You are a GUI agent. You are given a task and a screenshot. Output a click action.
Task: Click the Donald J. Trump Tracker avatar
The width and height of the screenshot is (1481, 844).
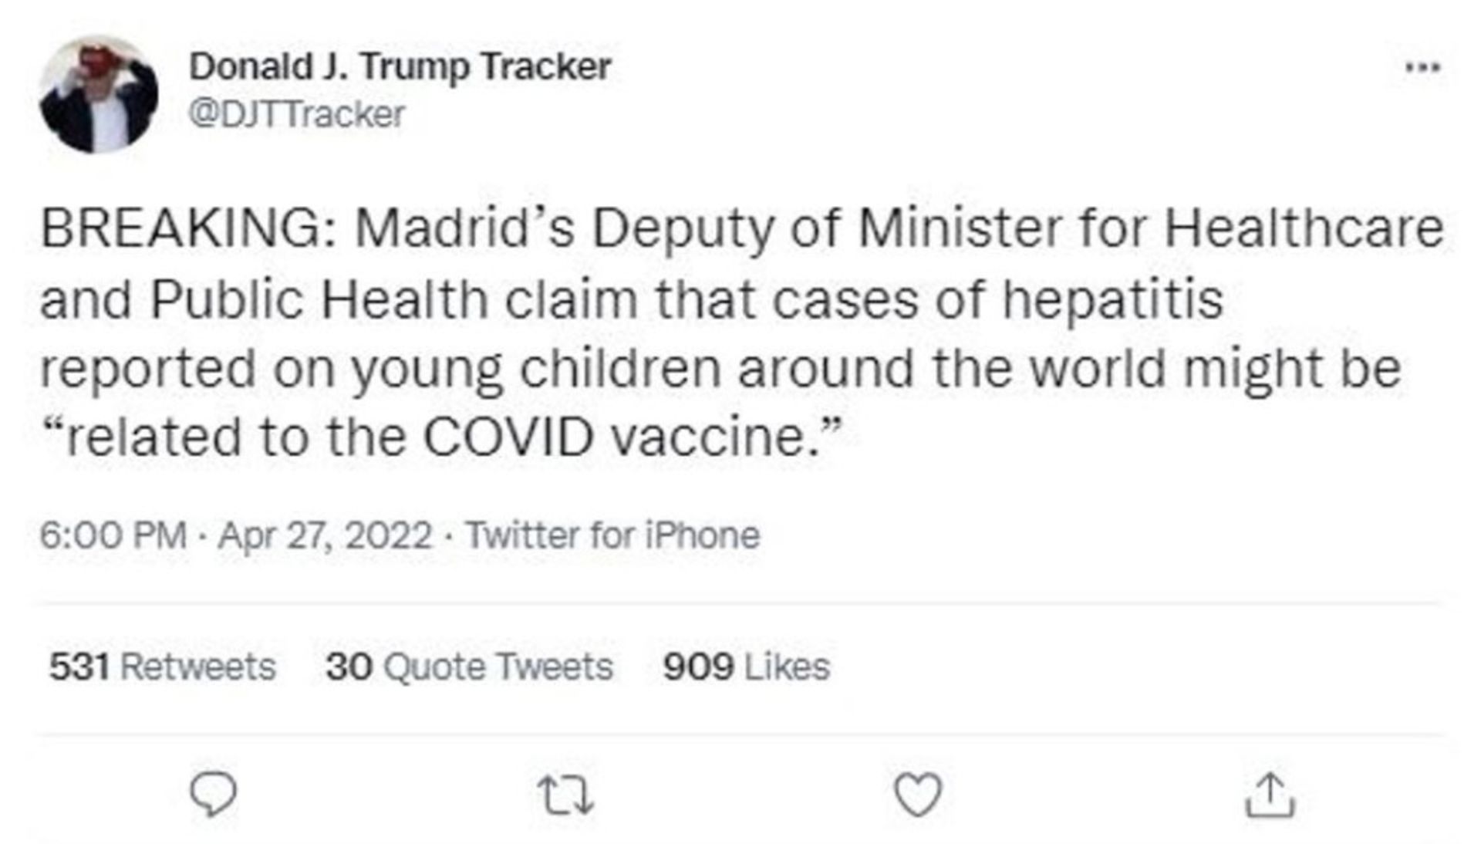[x=99, y=94]
